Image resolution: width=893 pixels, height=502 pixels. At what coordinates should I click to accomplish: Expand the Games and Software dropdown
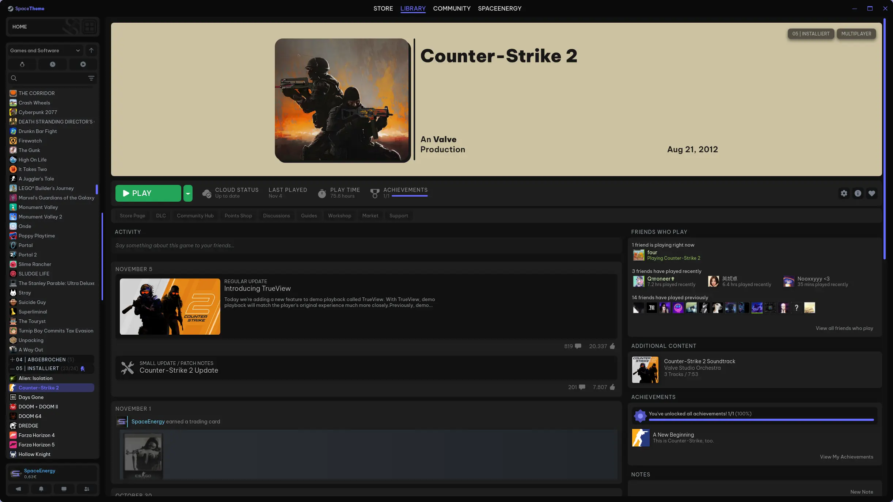click(x=78, y=50)
